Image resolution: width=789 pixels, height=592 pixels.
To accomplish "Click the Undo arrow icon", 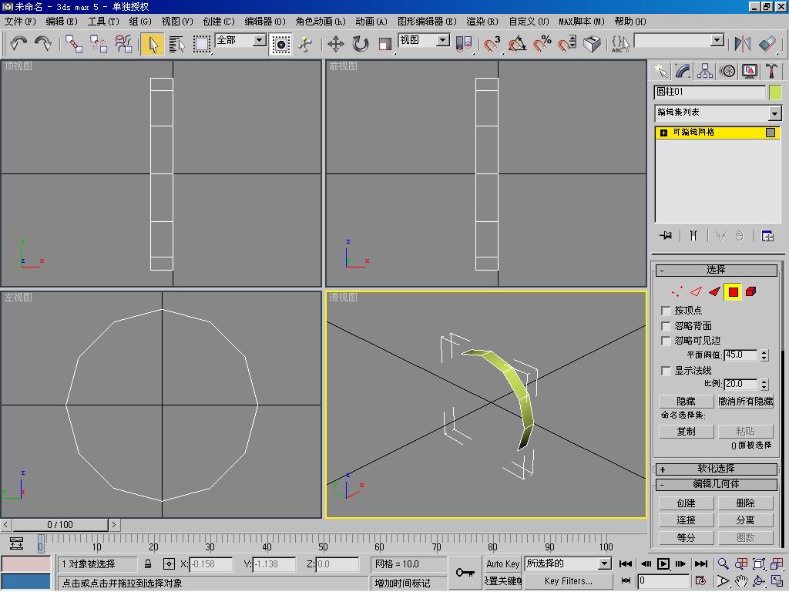I will tap(18, 44).
